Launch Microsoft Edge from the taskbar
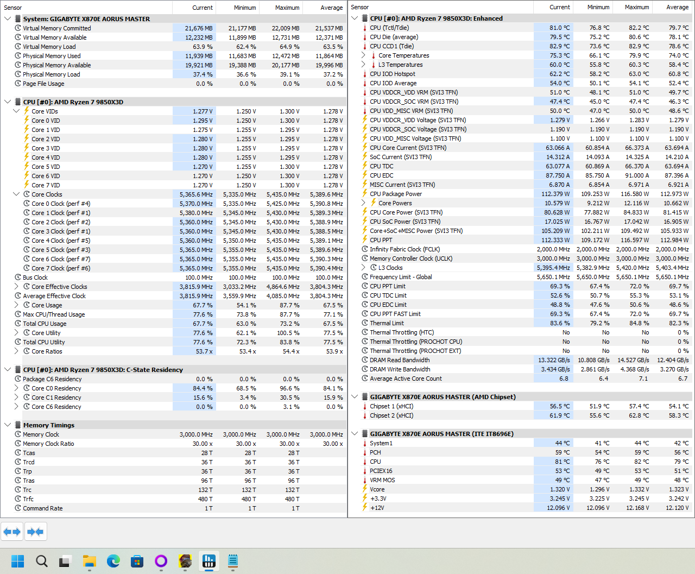695x574 pixels. tap(113, 561)
